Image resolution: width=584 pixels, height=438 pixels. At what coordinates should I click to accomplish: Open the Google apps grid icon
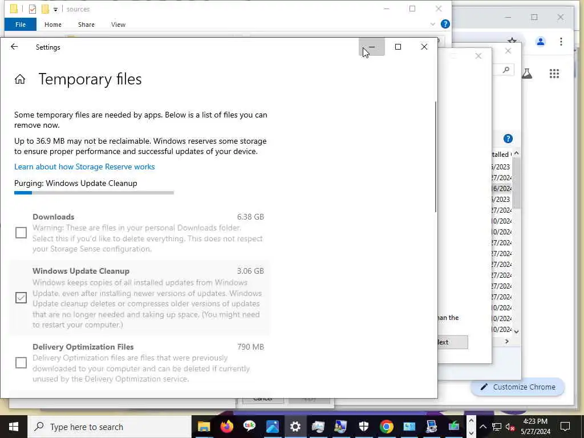(x=554, y=74)
